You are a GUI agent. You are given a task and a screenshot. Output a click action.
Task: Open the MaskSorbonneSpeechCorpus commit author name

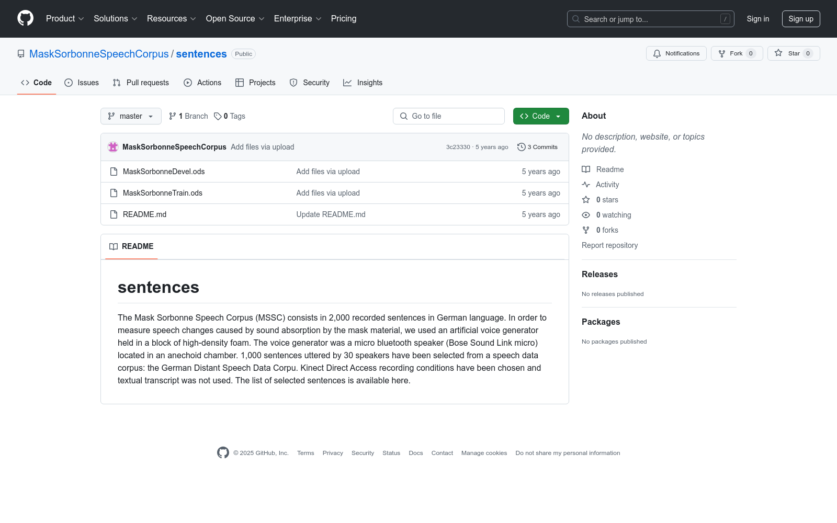point(174,147)
